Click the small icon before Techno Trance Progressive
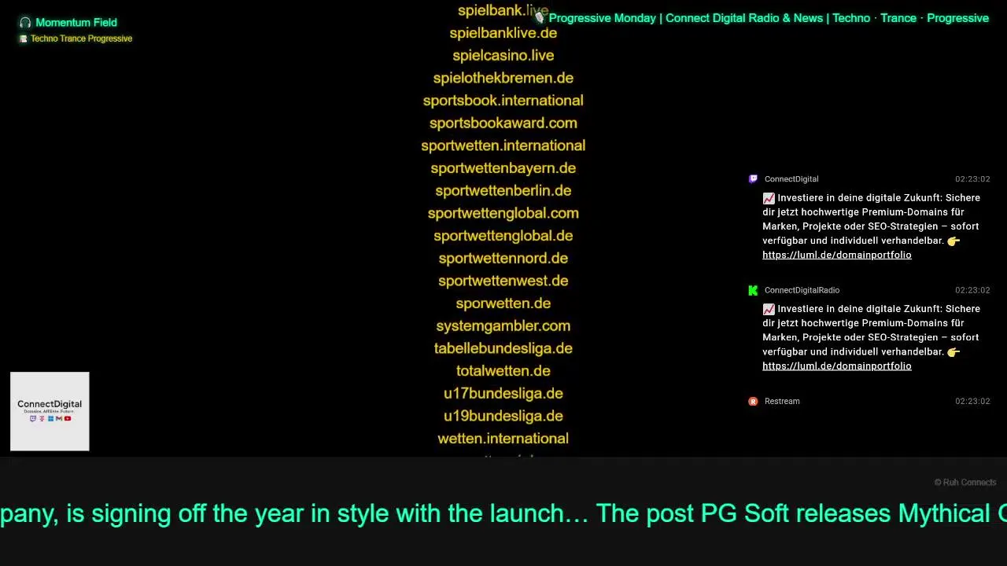The height and width of the screenshot is (566, 1007). [x=24, y=39]
